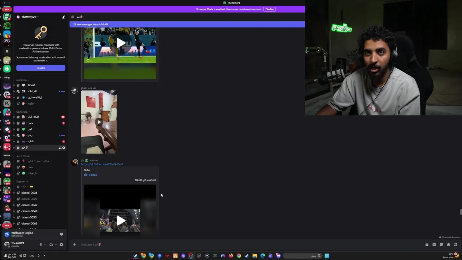Open the avatar of the TikTok link poster
Viewport: 462px width, 260px height.
(x=75, y=162)
